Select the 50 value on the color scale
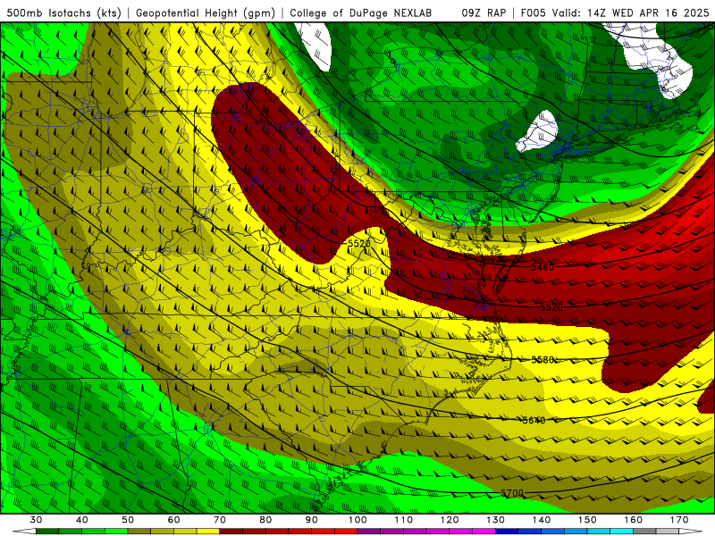The height and width of the screenshot is (536, 715). point(128,520)
